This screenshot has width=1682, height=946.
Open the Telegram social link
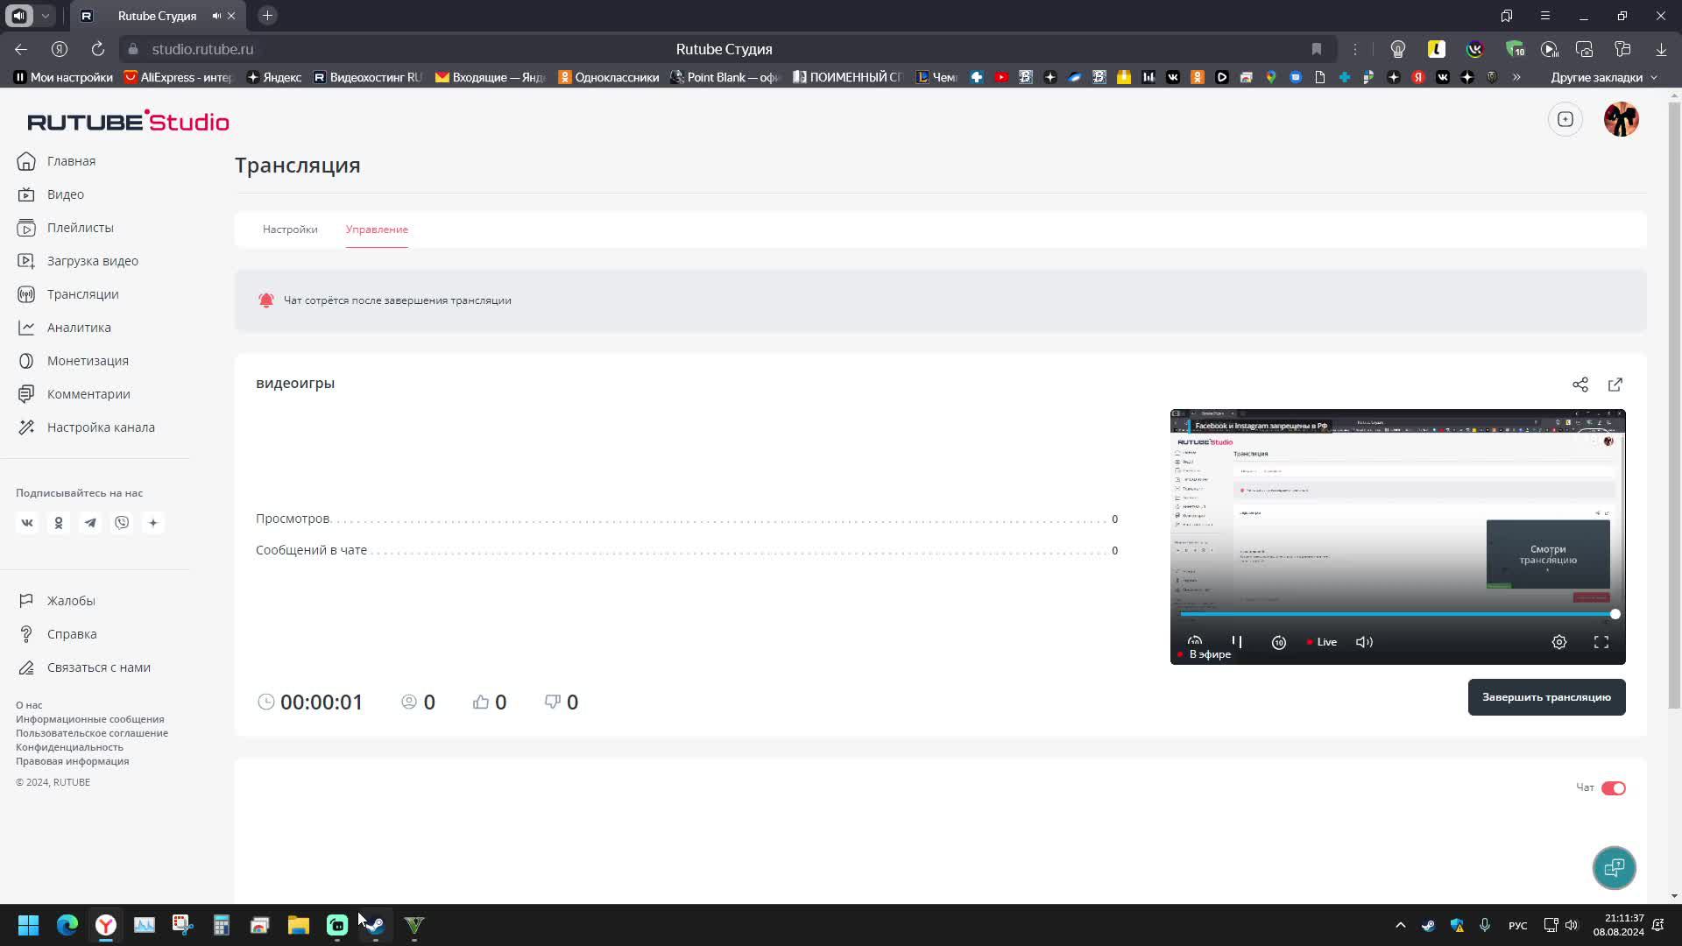click(90, 523)
